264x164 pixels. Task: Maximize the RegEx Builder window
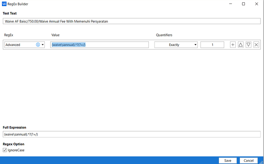(243, 4)
